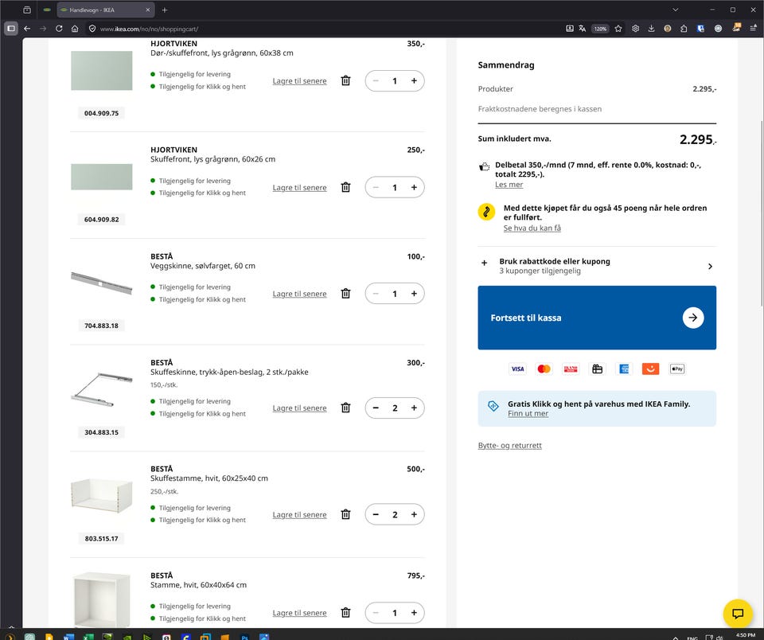Click the ikea.com address bar
This screenshot has height=640, width=764.
(x=322, y=29)
